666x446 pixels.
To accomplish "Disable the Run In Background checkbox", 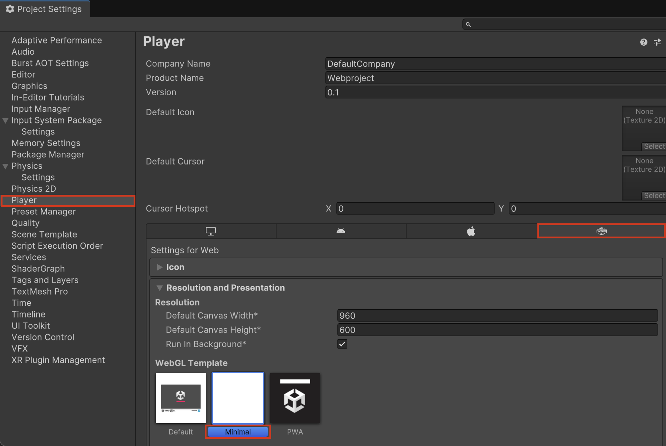I will click(342, 344).
